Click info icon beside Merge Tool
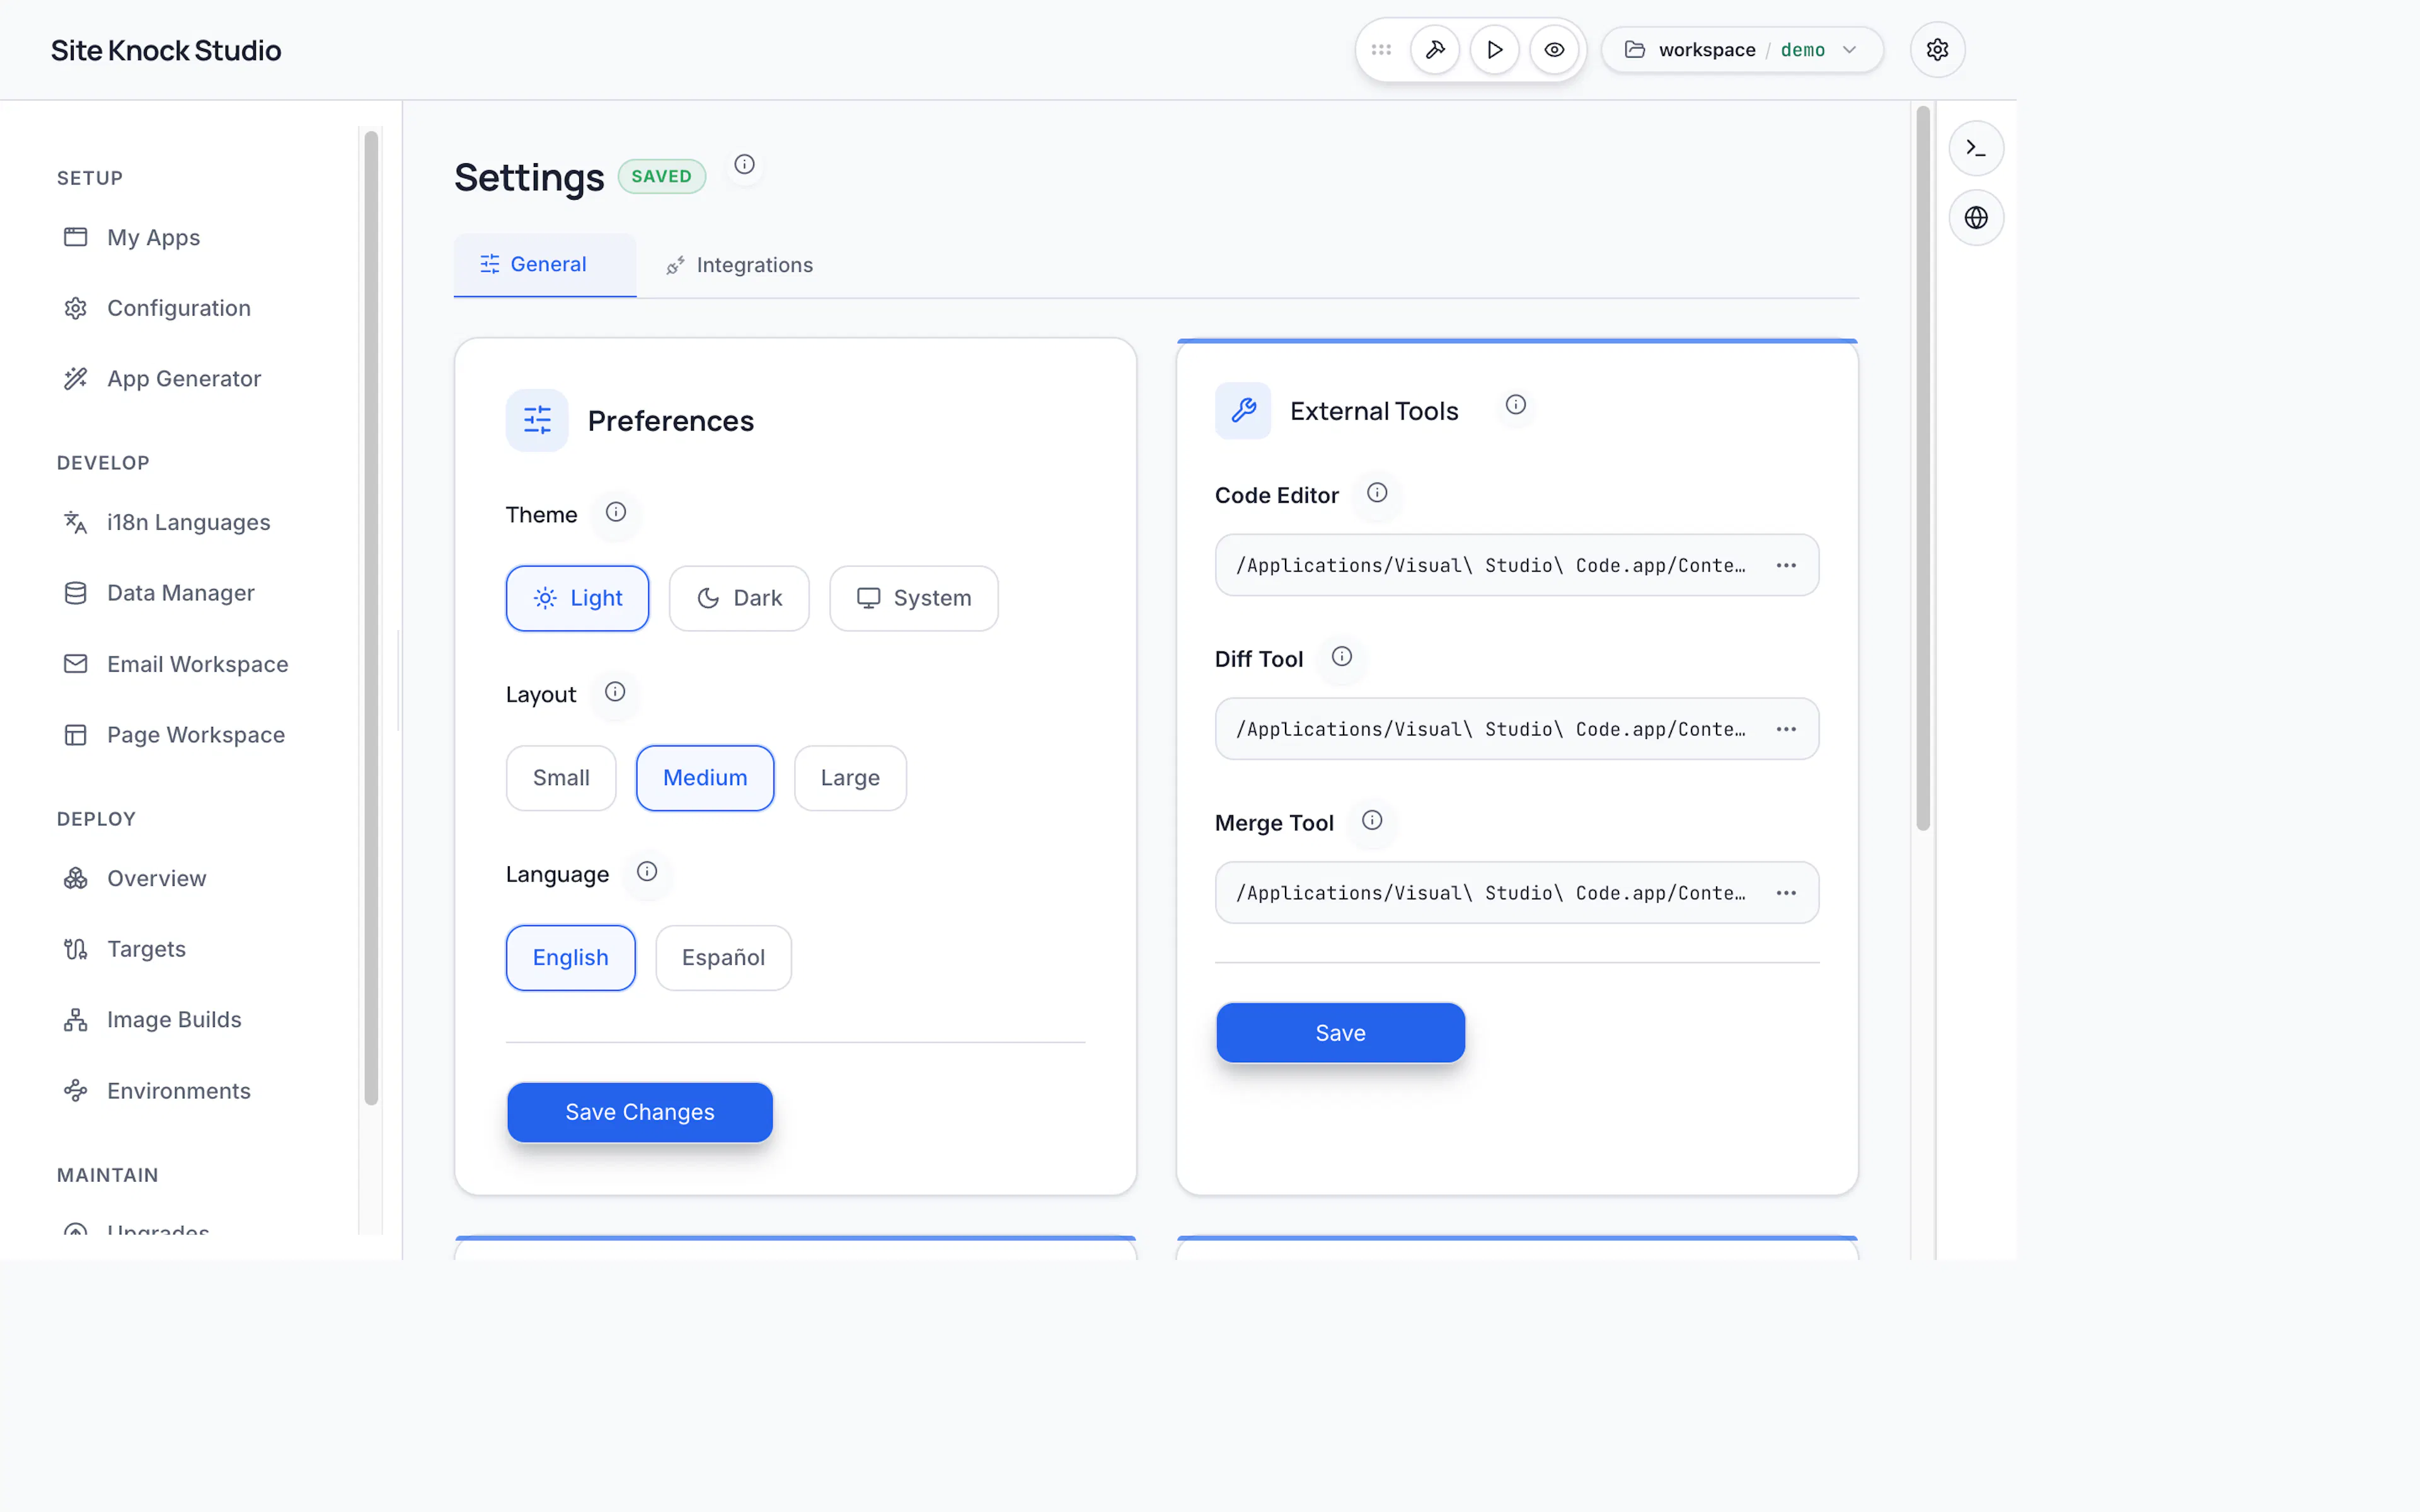The image size is (2420, 1512). pyautogui.click(x=1372, y=821)
